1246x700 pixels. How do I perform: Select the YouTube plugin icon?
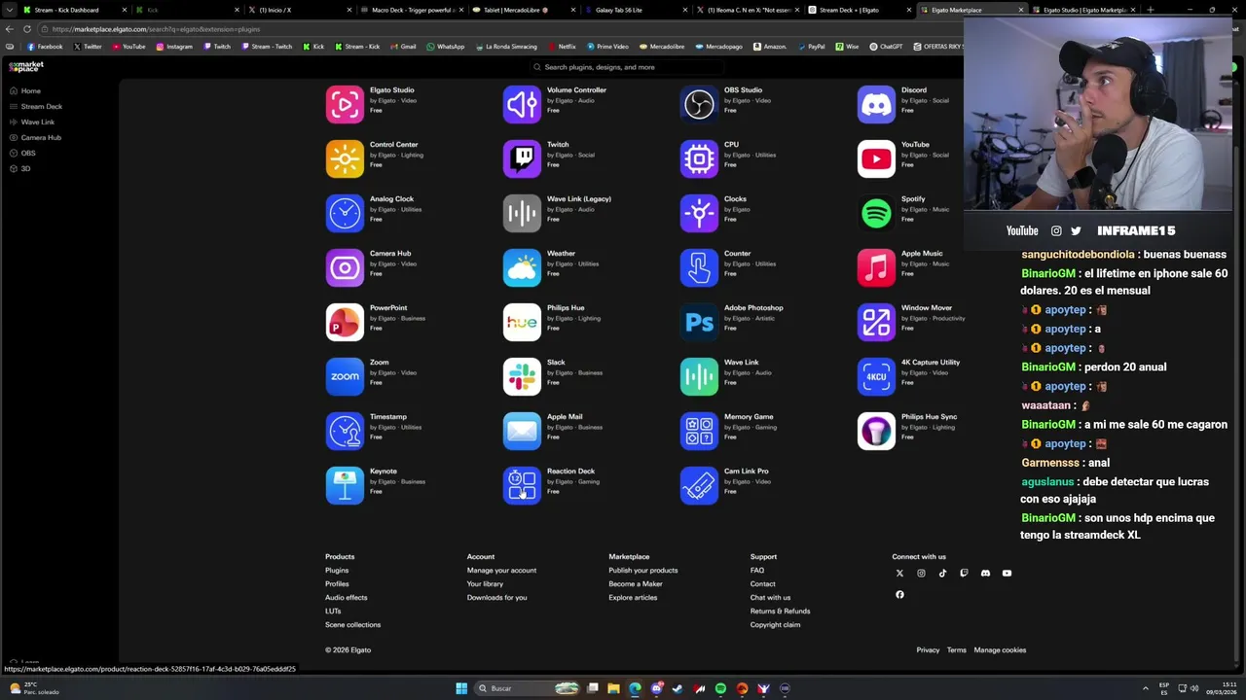876,158
